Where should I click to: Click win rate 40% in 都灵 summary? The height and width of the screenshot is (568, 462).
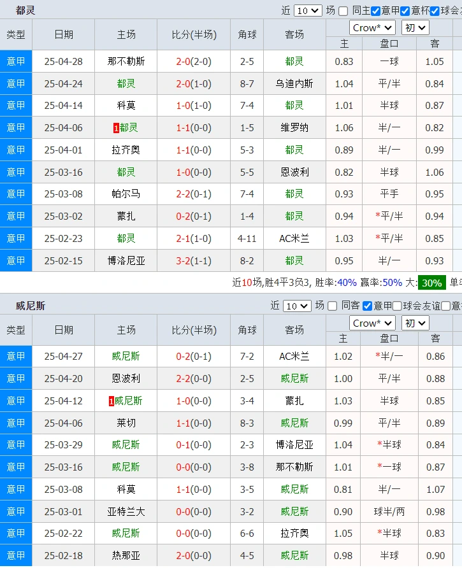coord(347,283)
